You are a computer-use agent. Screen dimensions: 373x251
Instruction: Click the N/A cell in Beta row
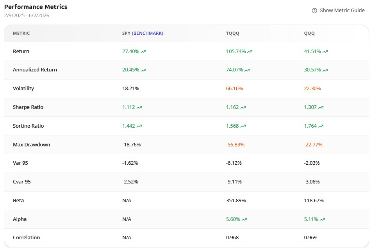pos(127,200)
